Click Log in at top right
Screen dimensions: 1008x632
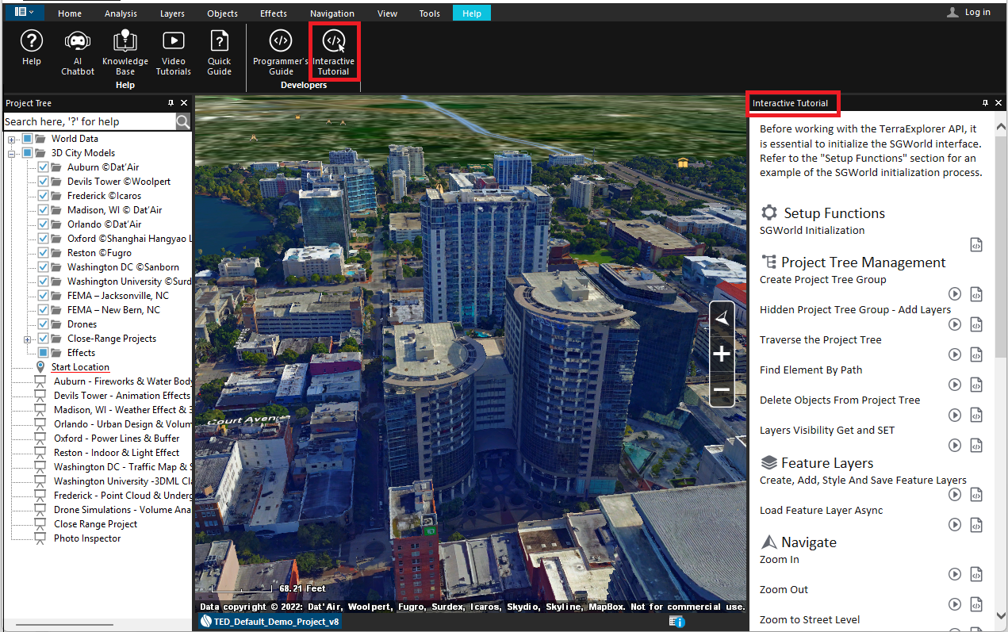tap(969, 12)
